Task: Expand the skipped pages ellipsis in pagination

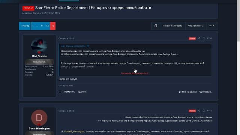Action: coord(37,26)
